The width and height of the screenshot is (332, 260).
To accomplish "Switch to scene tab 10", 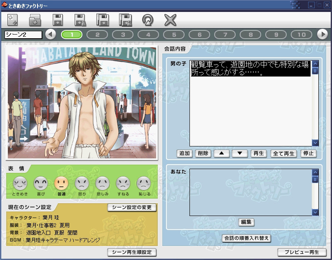I will point(302,35).
